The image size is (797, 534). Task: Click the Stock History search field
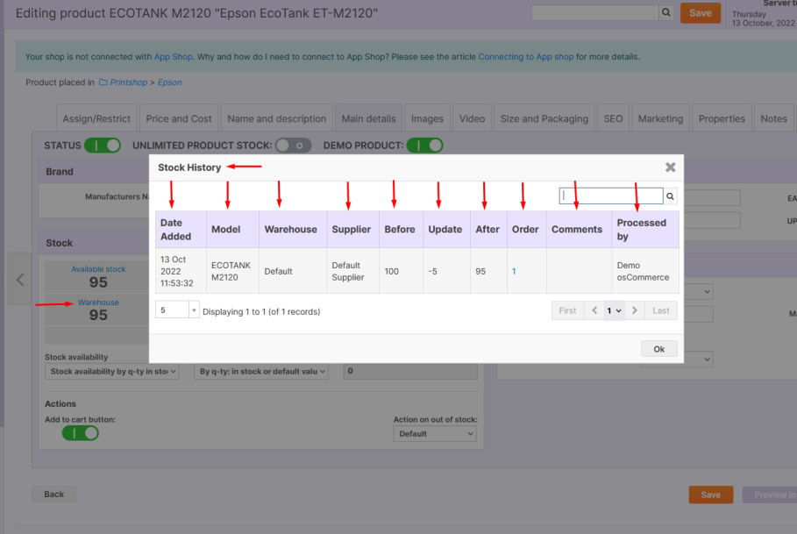click(610, 196)
